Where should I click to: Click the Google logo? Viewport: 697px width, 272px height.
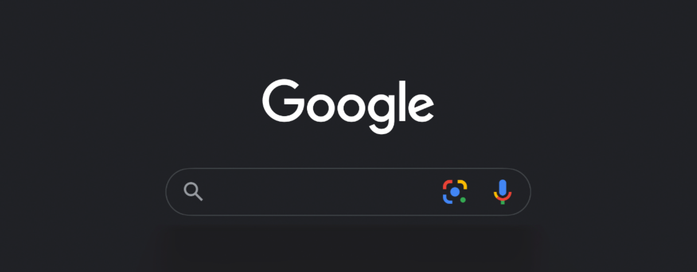[348, 106]
